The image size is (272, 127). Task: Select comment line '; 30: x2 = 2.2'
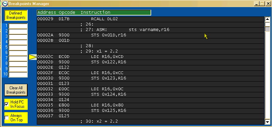tap(151, 121)
